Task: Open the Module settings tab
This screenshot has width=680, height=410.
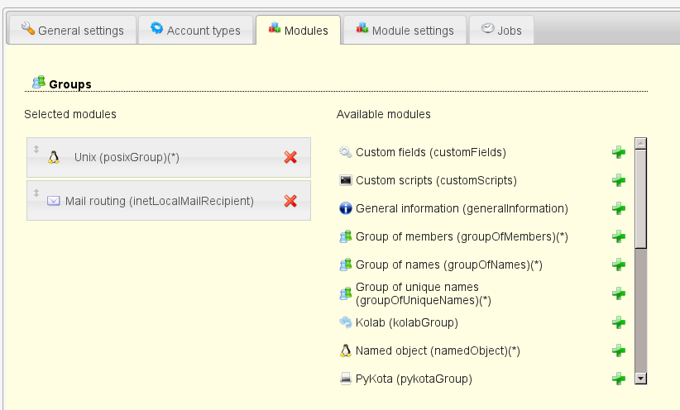Action: click(x=405, y=31)
